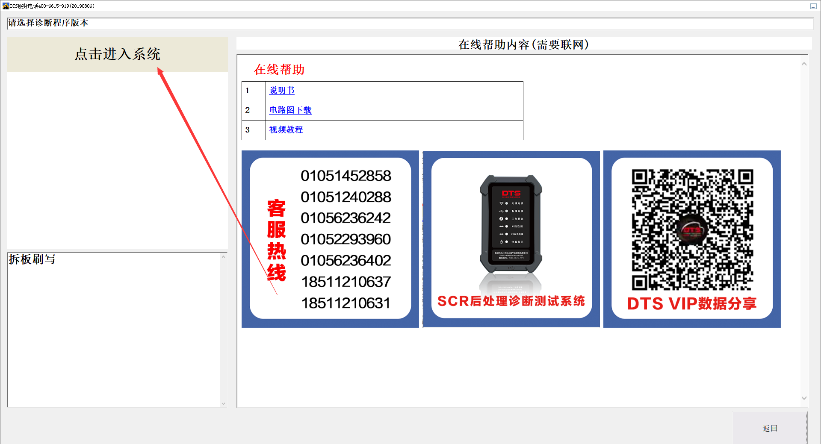The height and width of the screenshot is (444, 821).
Task: Click the 点击进入系统 entry button
Action: pyautogui.click(x=117, y=54)
